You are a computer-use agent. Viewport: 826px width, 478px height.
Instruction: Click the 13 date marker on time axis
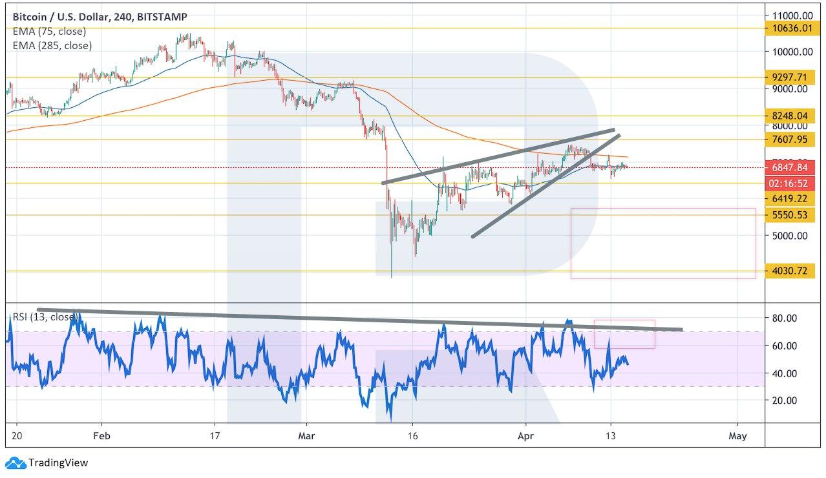[611, 436]
